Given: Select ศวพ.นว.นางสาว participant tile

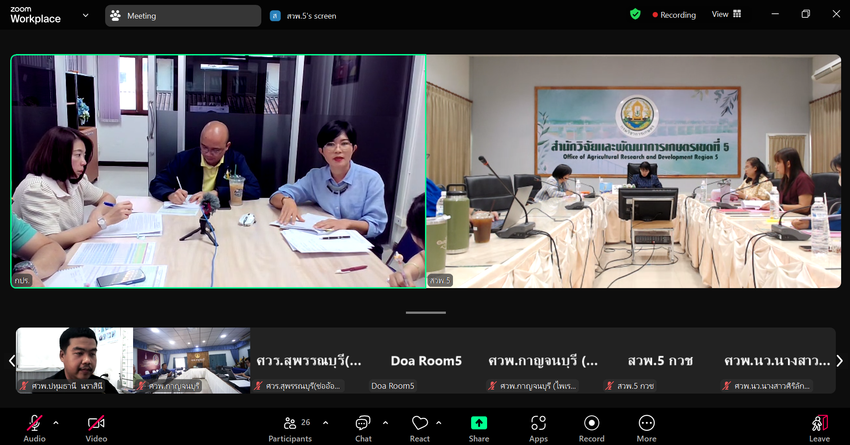Looking at the screenshot, I should [777, 360].
